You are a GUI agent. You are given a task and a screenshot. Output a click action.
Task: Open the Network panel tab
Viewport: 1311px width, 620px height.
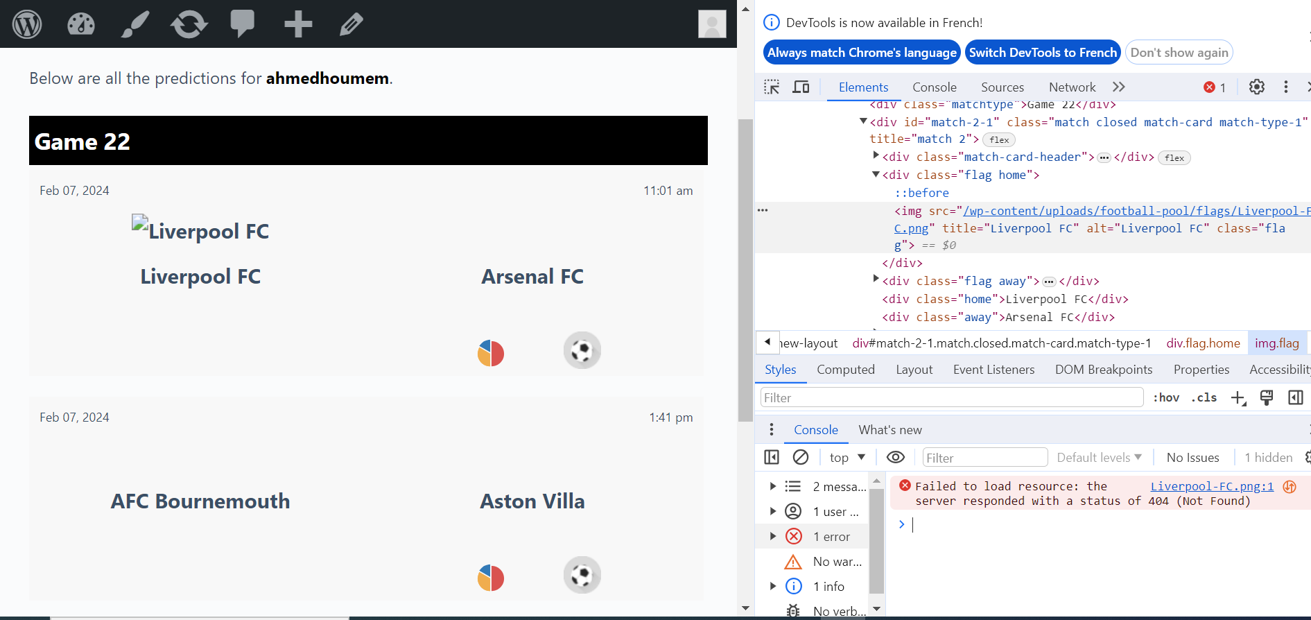point(1073,87)
